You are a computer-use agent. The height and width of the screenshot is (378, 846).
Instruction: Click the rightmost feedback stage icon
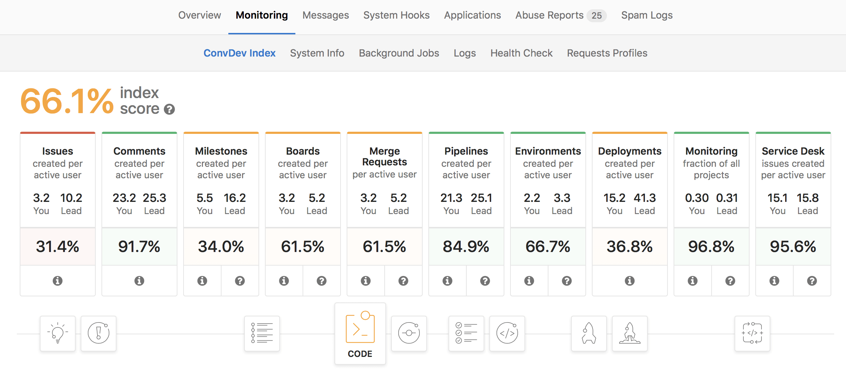[x=752, y=333]
